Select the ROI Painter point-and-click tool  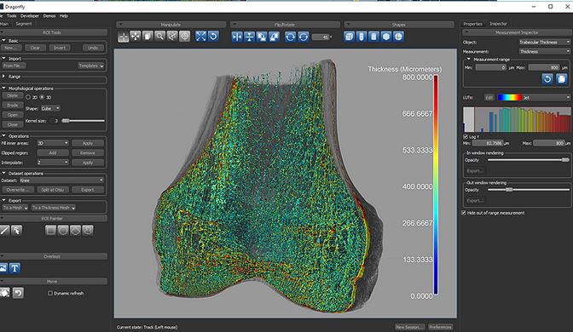pos(16,231)
